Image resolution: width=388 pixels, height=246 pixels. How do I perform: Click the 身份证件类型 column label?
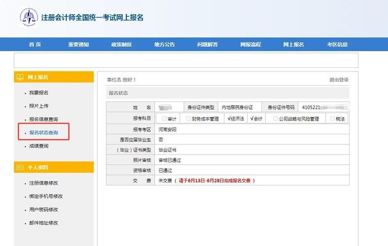click(x=201, y=108)
